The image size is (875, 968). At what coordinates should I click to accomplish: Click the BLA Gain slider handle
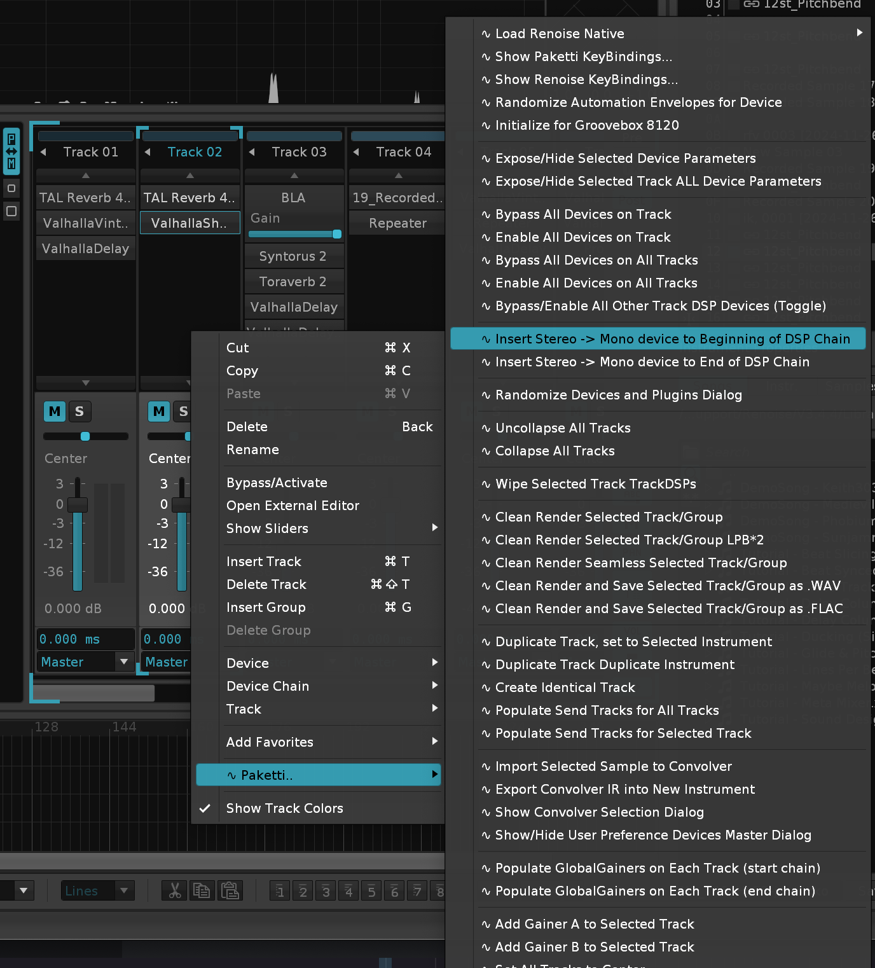coord(337,234)
